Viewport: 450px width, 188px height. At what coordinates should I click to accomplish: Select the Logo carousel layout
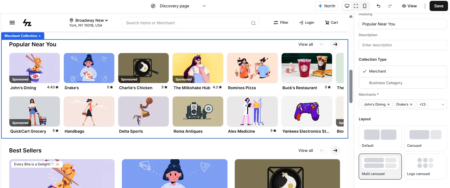coord(425,167)
